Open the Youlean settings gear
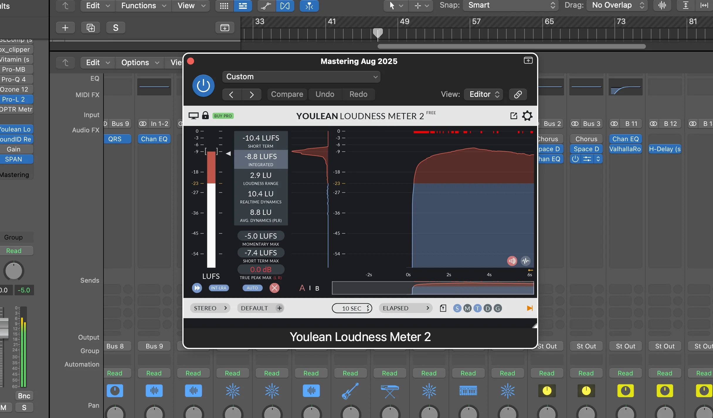Image resolution: width=713 pixels, height=418 pixels. point(527,116)
